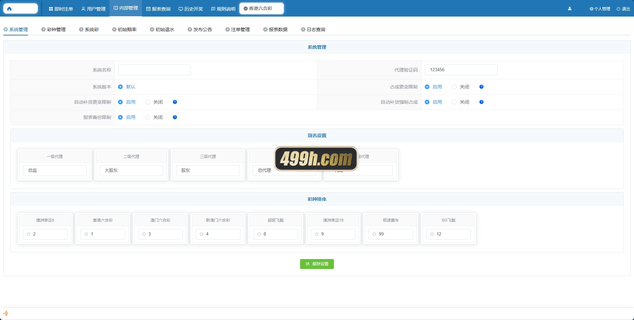Switch to 初始退水 tab

[x=162, y=29]
